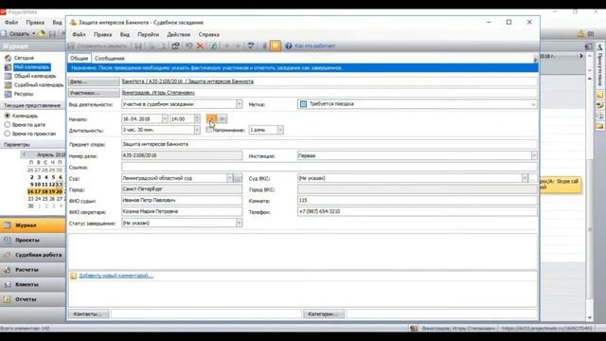
Task: Switch to the Сообщения tab
Action: coord(110,59)
